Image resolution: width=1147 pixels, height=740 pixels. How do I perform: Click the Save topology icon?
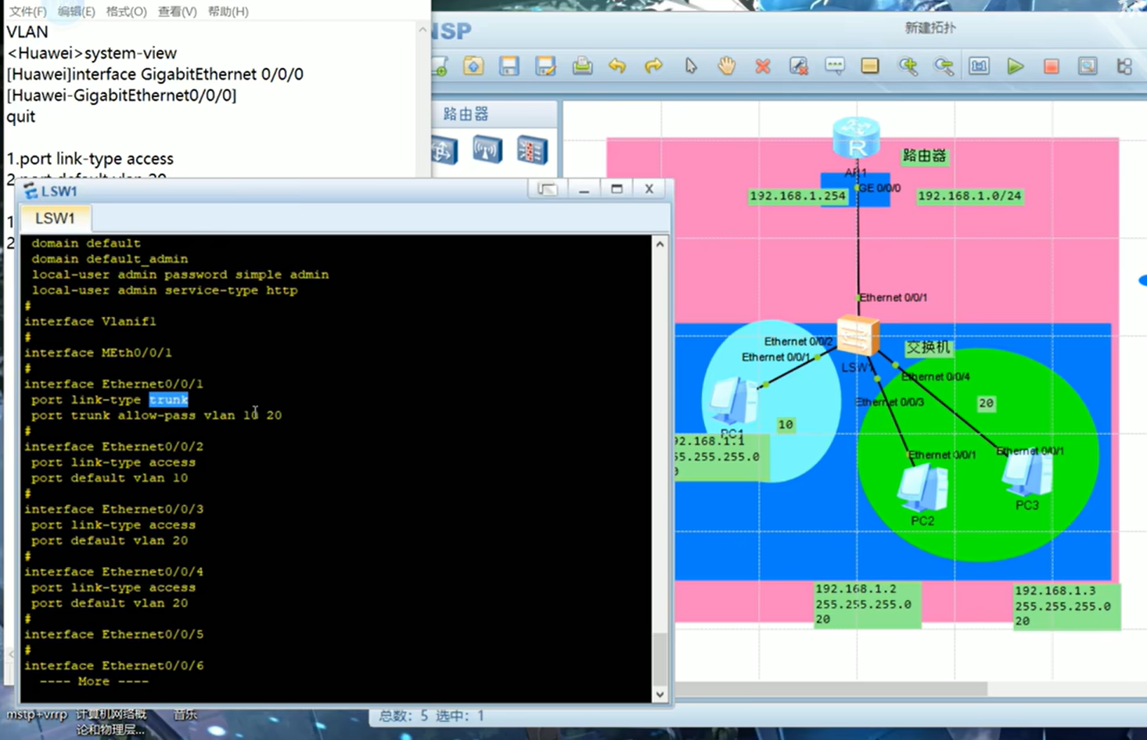pos(509,66)
